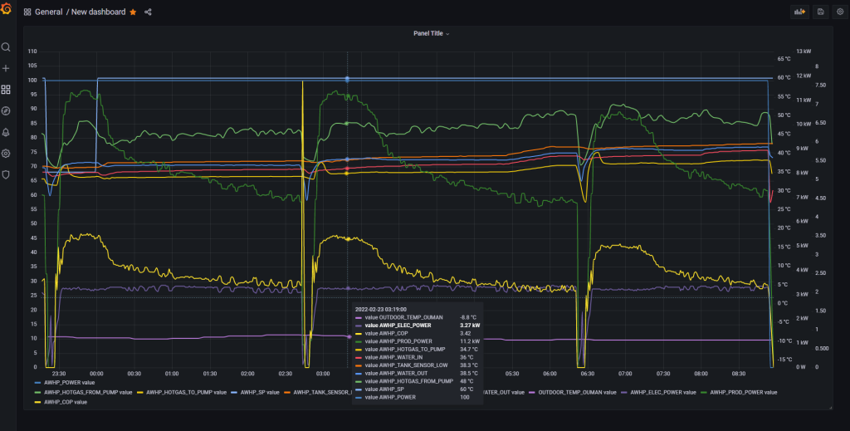Image resolution: width=850 pixels, height=431 pixels.
Task: Click the 06:30 time axis label
Action: coord(587,374)
